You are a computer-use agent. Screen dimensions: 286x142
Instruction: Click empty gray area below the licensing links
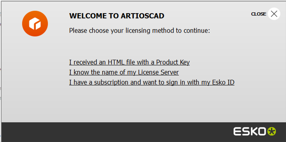coord(142,105)
